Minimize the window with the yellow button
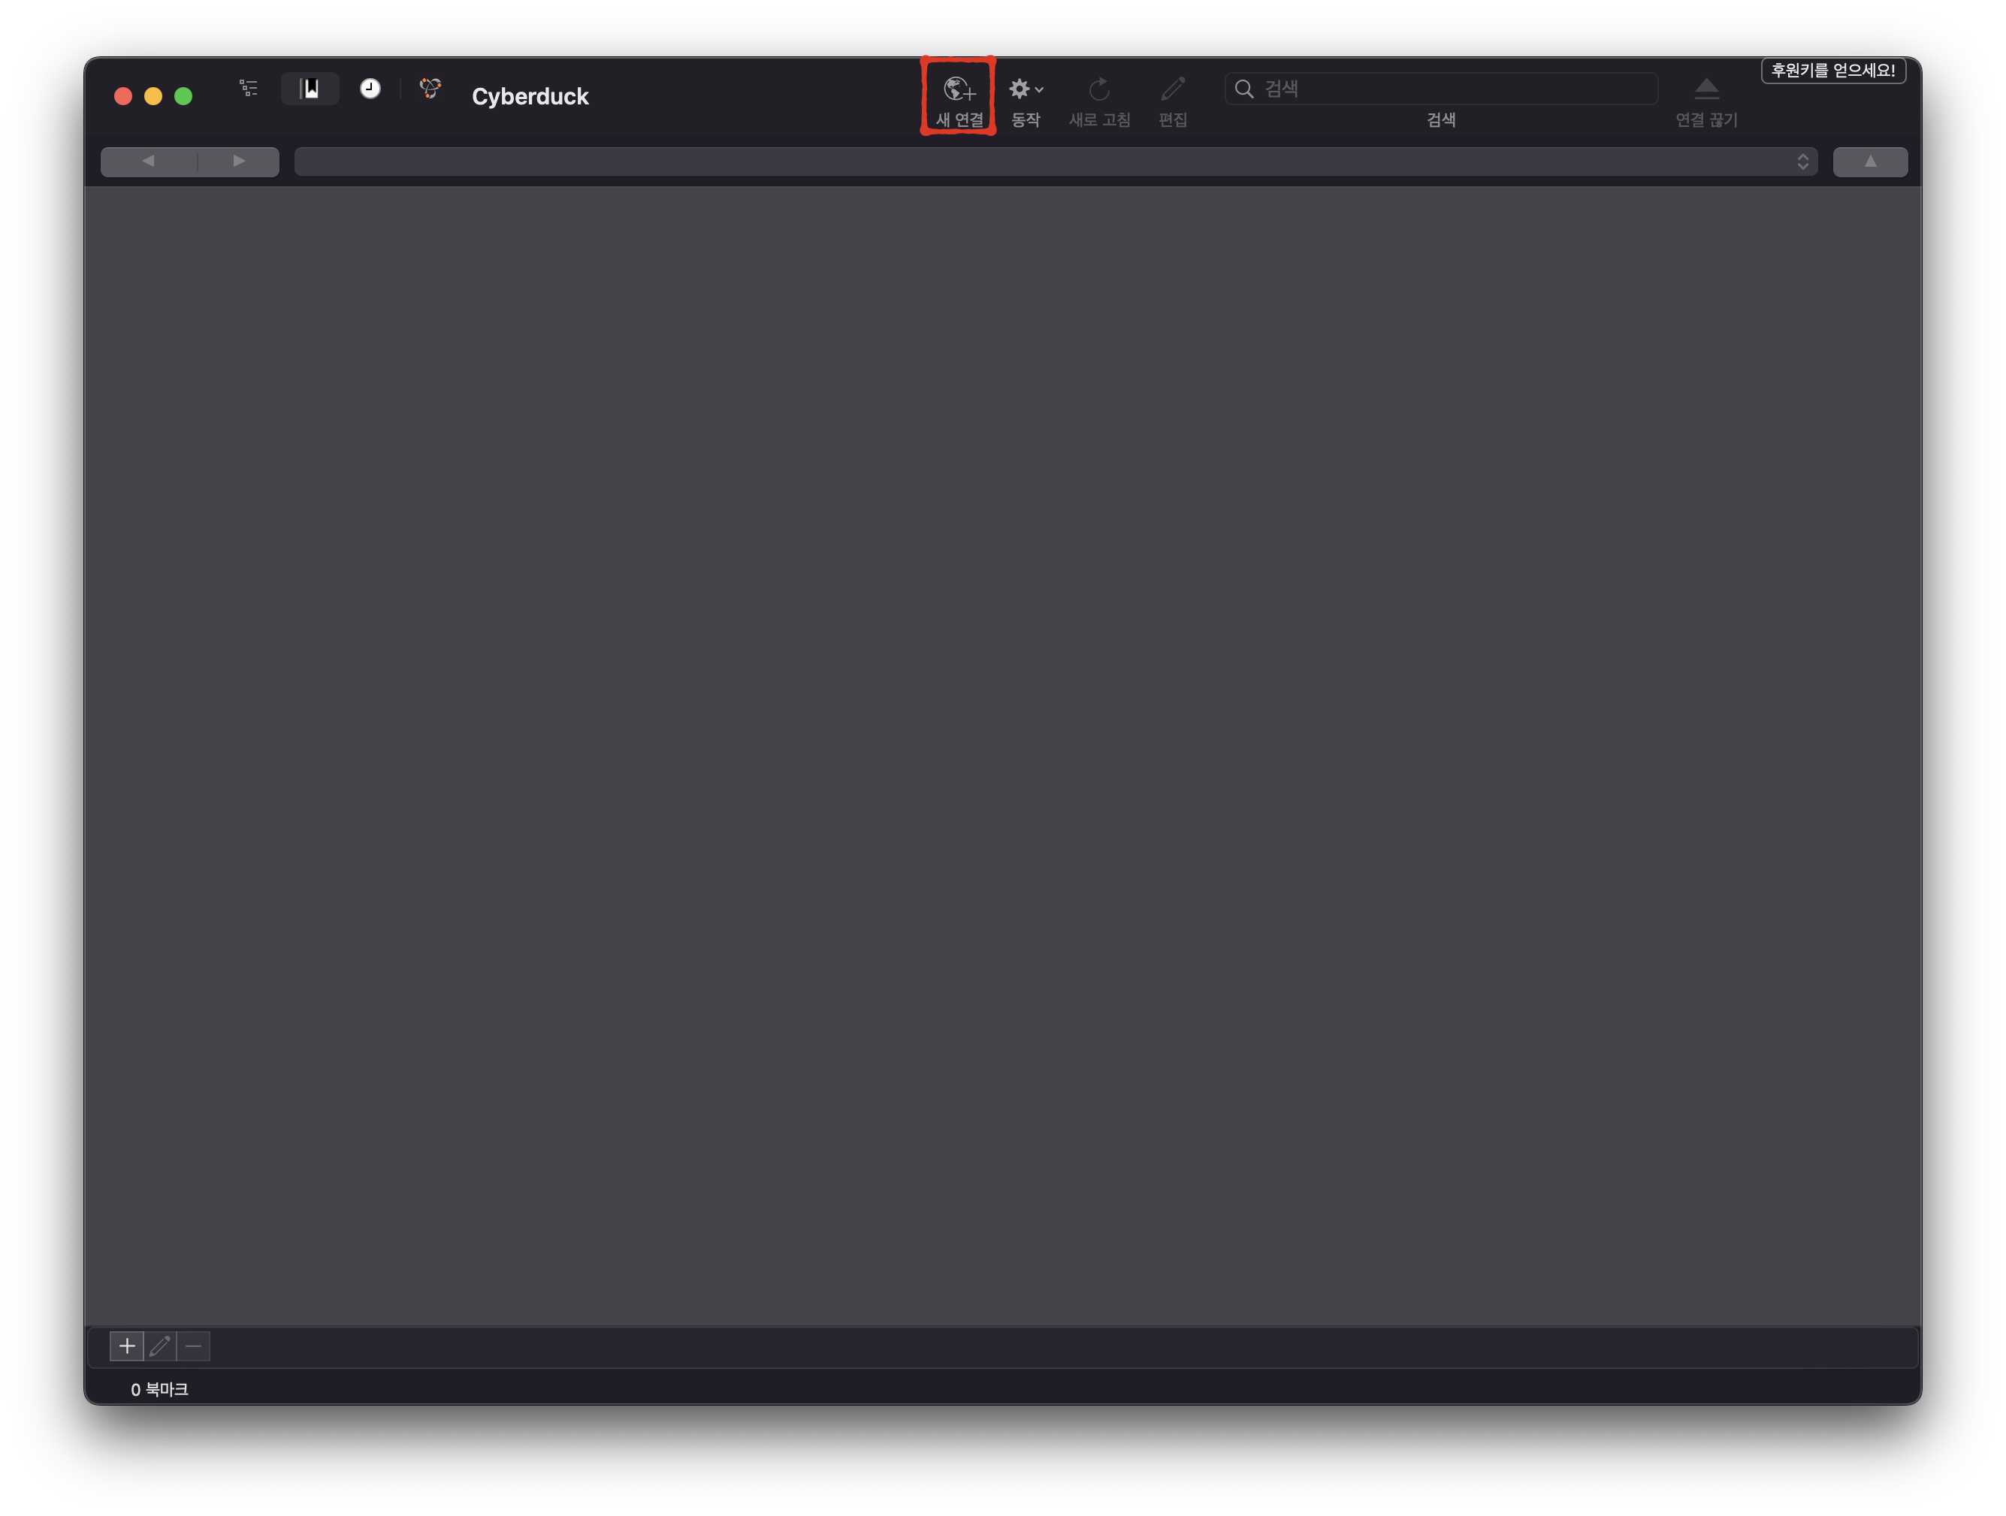The width and height of the screenshot is (2006, 1516). pos(153,96)
